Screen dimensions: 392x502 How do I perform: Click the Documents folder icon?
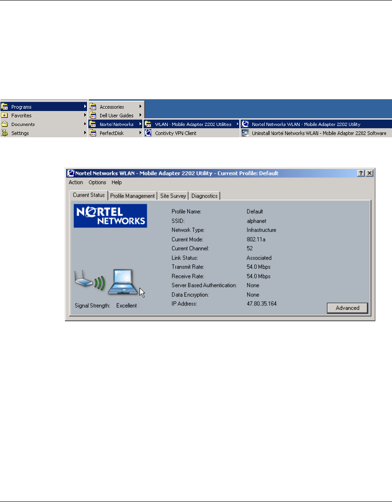tap(5, 124)
